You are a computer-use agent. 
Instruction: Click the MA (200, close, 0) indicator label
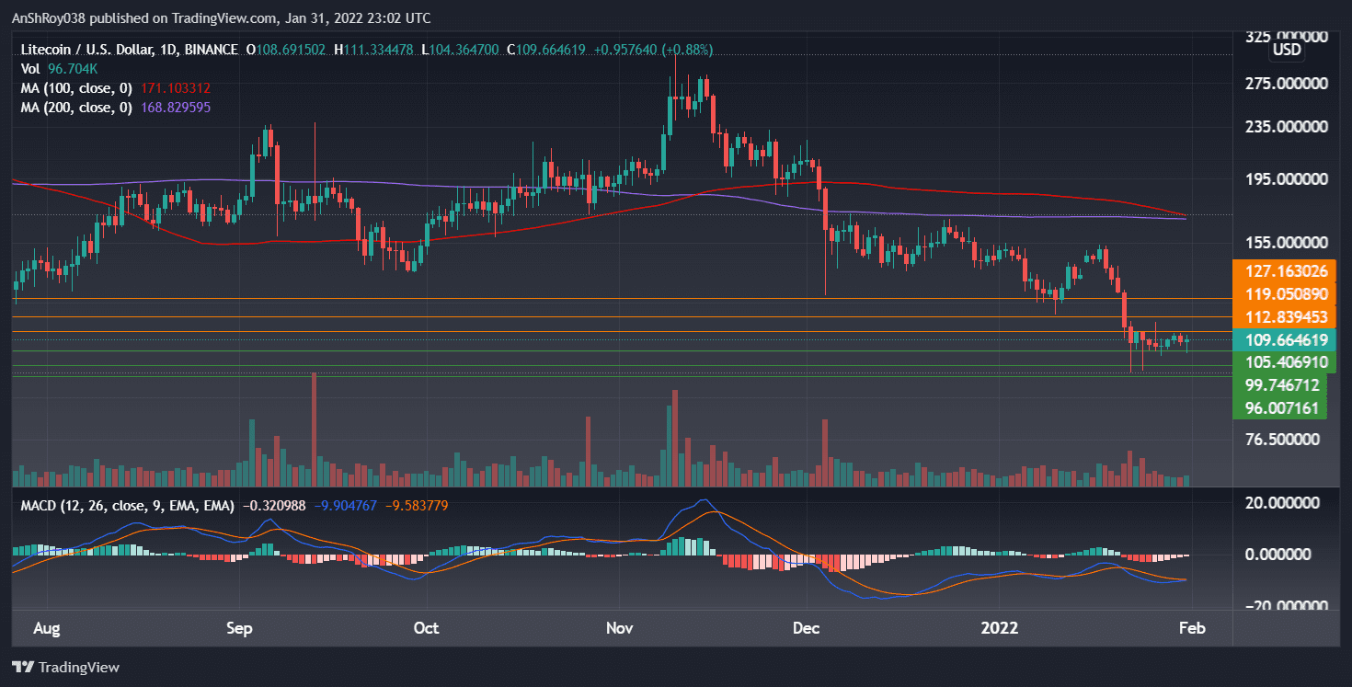[78, 107]
